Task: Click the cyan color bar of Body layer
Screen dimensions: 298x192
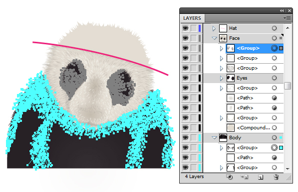Action: click(200, 137)
